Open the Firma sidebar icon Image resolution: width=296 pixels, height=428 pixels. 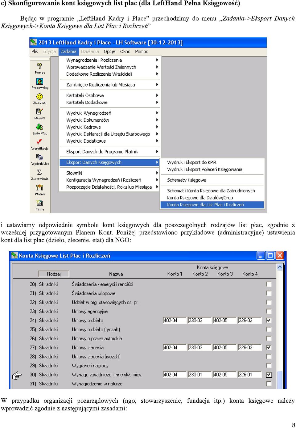tap(40, 203)
